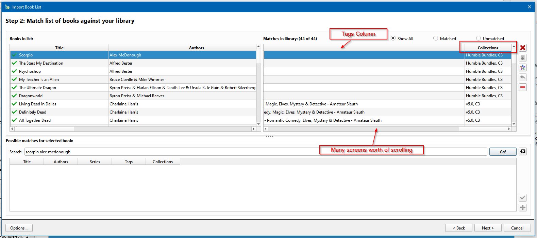Viewport: 537px width, 238px height.
Task: Click the Tags header in possible matches
Action: point(129,162)
